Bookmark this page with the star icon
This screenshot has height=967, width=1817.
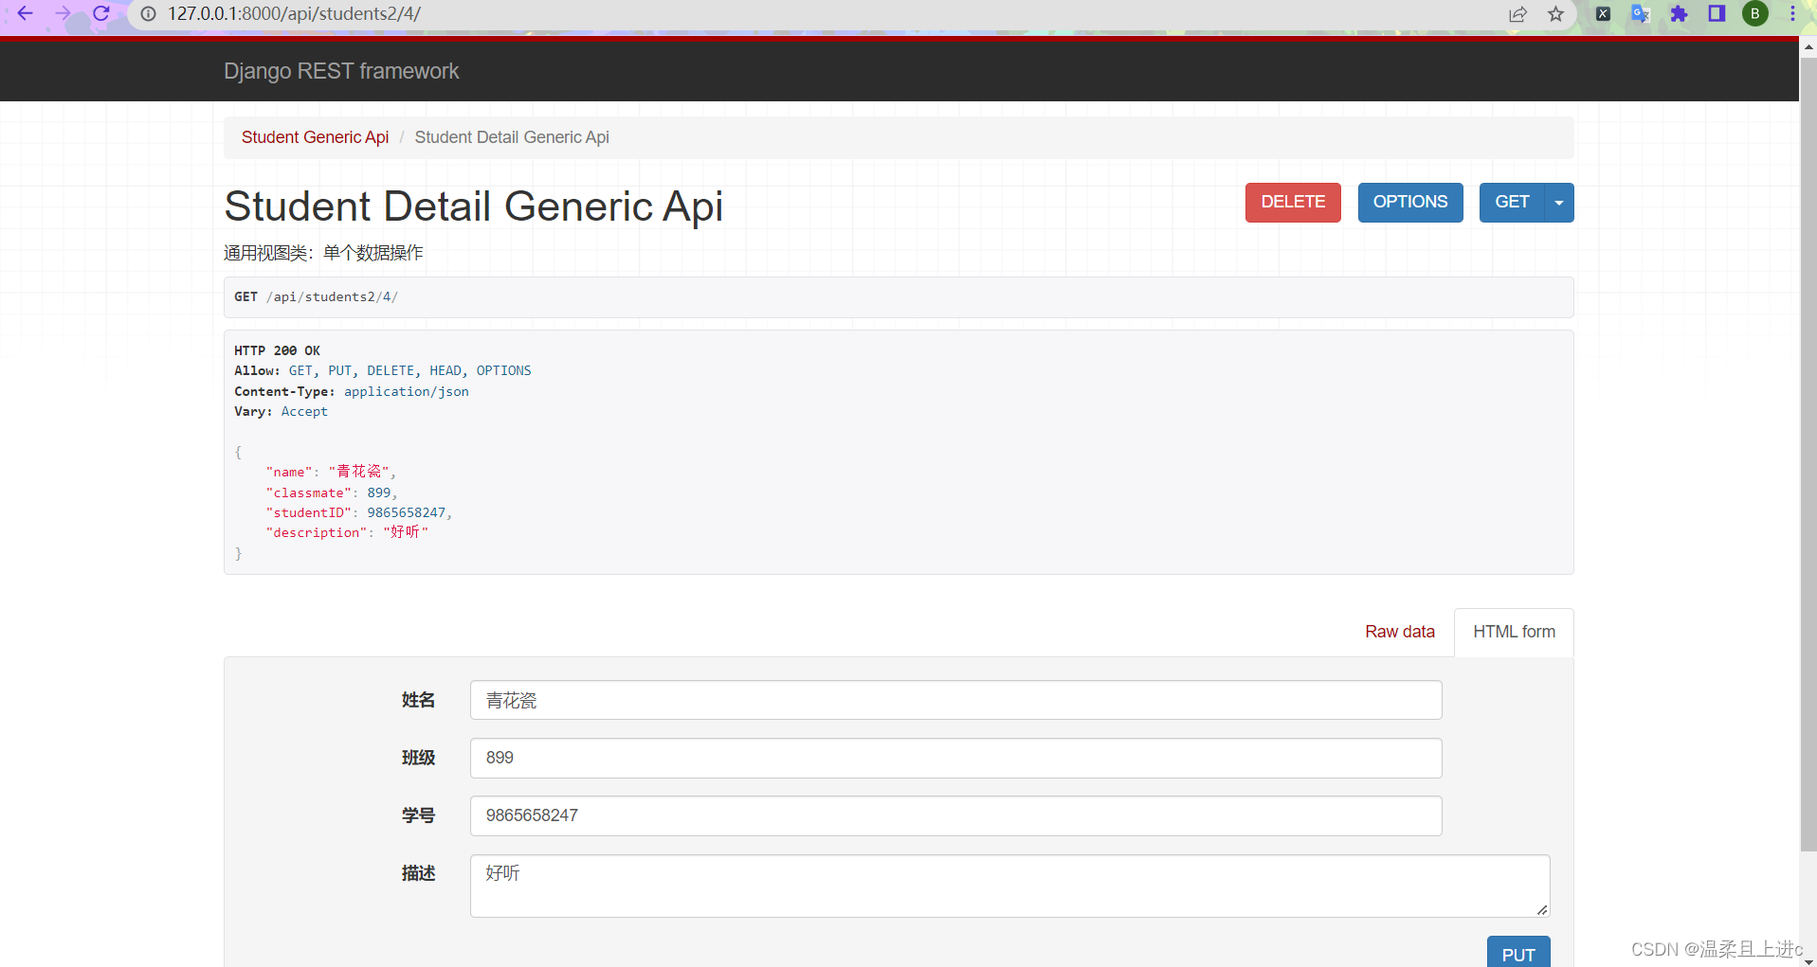[x=1555, y=14]
